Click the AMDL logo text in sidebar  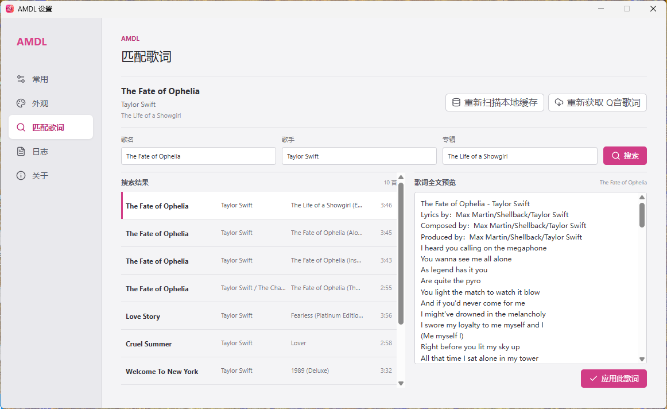(32, 42)
